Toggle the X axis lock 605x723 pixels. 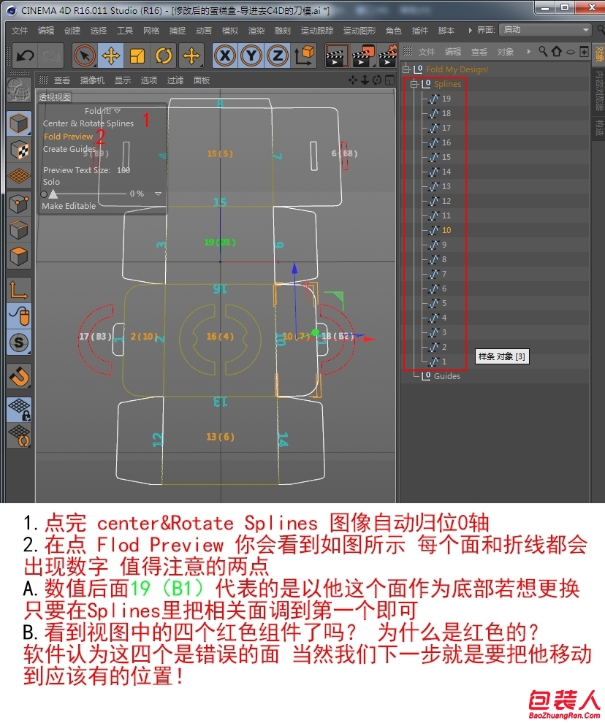(x=225, y=56)
